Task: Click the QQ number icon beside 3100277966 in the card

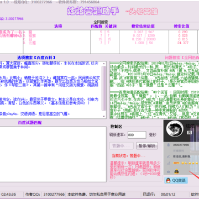Action: 168,145
